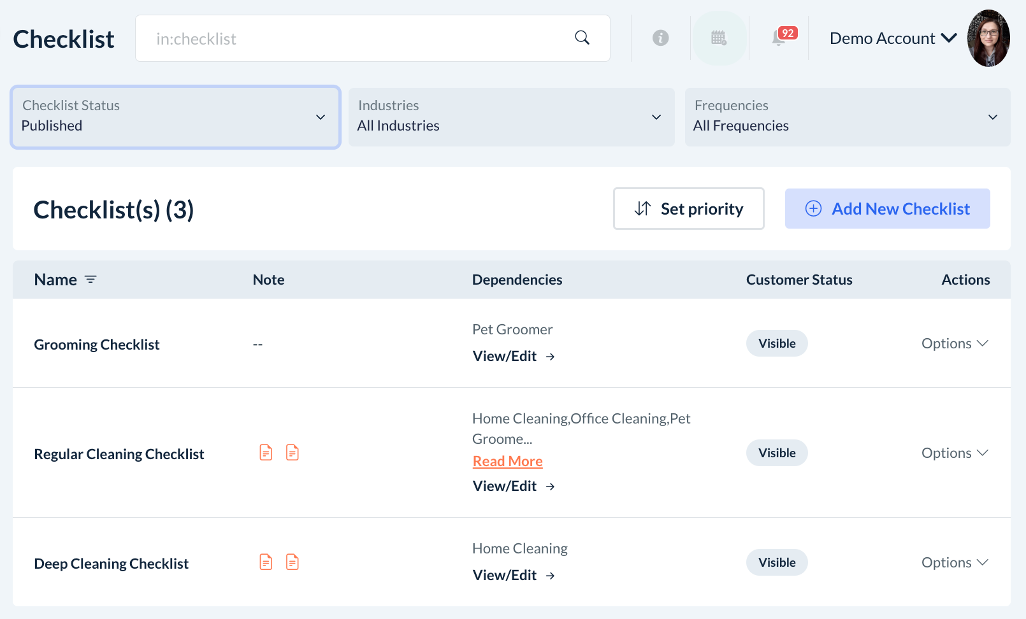Open second note icon for Regular Cleaning Checklist
Viewport: 1026px width, 619px height.
tap(293, 453)
